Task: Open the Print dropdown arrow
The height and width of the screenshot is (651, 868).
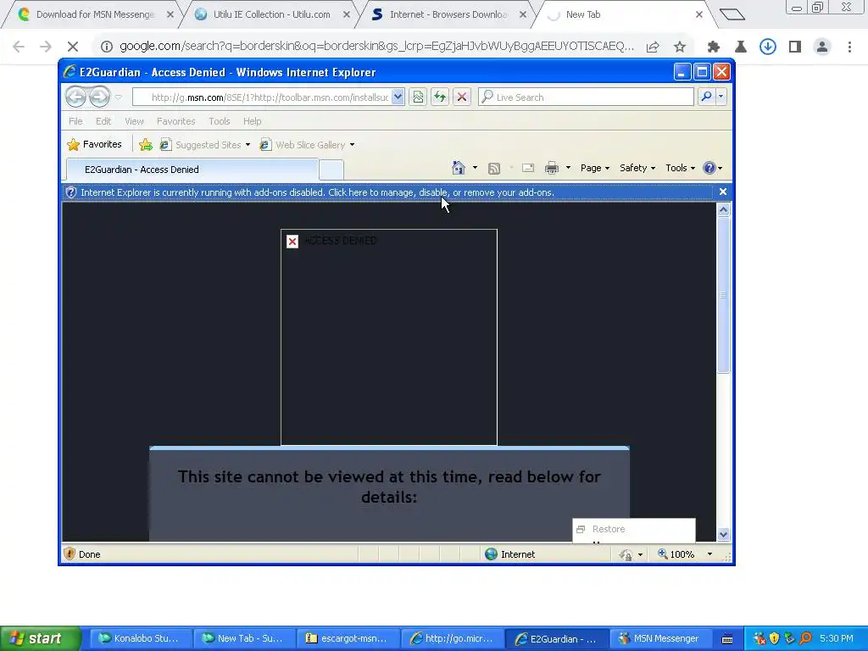Action: (568, 168)
